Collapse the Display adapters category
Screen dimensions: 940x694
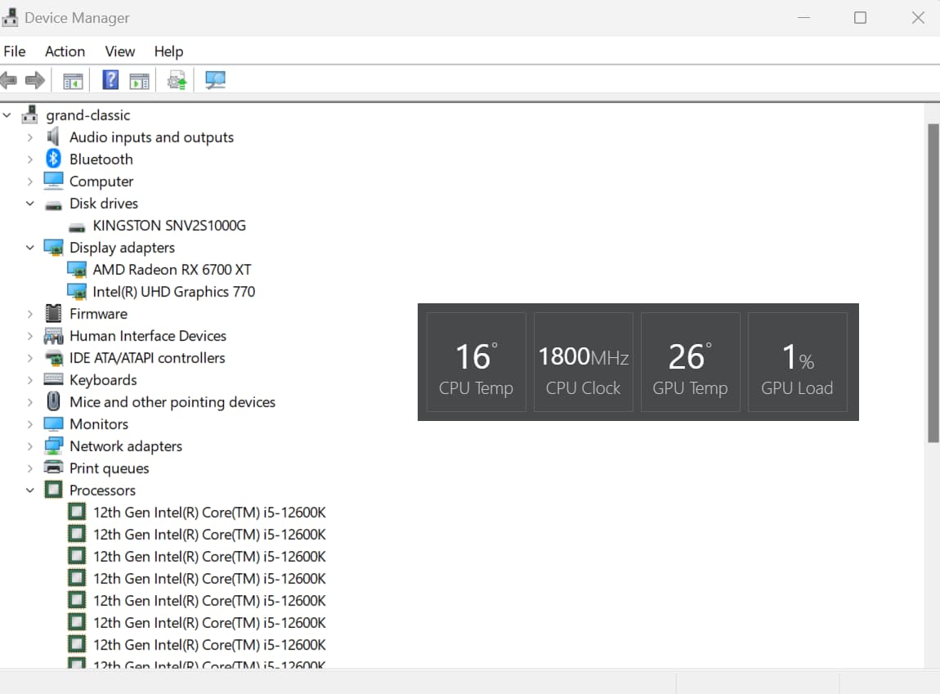pos(30,248)
